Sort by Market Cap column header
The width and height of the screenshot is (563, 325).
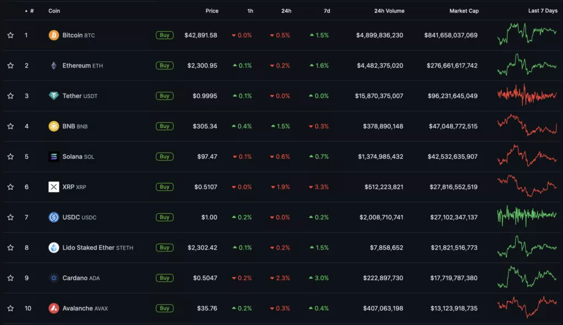point(463,11)
